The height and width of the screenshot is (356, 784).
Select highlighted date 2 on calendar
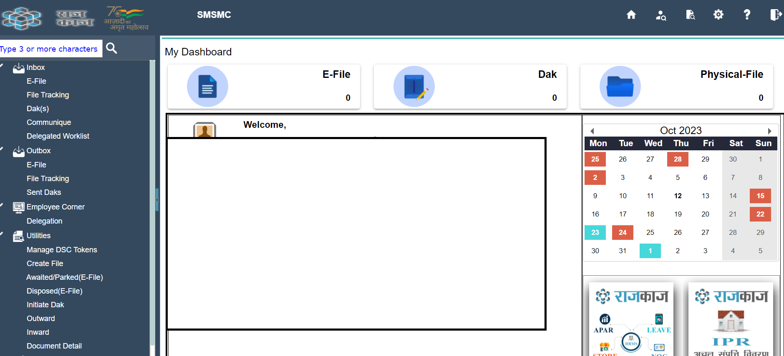point(595,177)
